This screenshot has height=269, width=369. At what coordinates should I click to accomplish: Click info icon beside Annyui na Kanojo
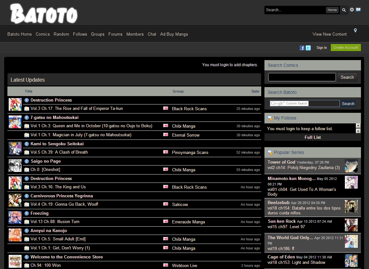click(27, 231)
